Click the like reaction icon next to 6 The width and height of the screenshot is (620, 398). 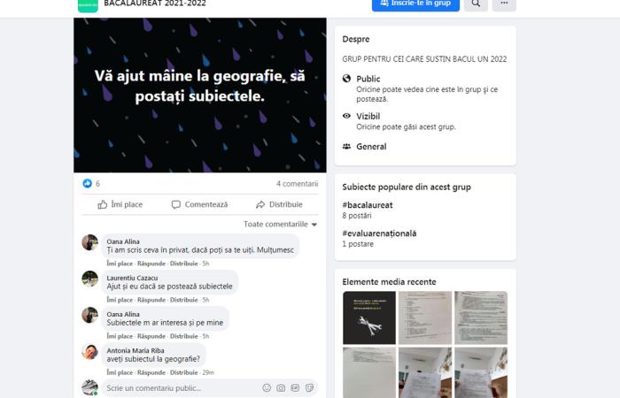[87, 184]
